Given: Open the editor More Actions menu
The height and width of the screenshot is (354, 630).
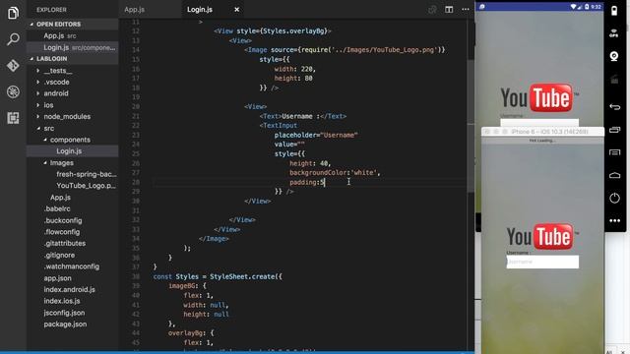Looking at the screenshot, I should tap(466, 9).
